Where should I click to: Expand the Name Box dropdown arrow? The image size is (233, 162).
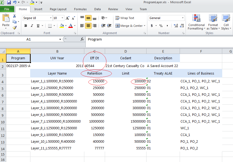tap(60, 39)
